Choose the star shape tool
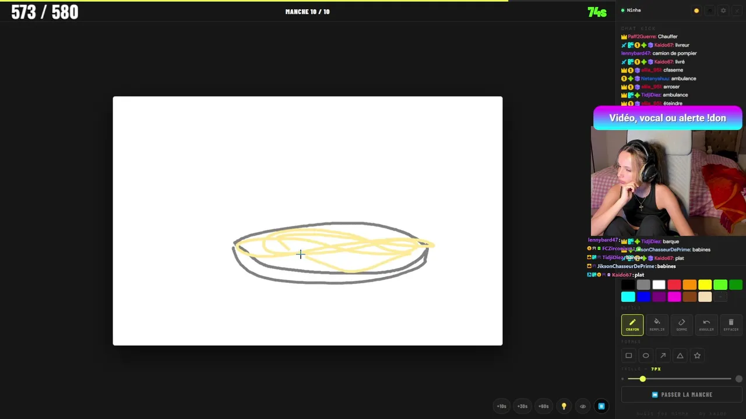 tap(697, 356)
